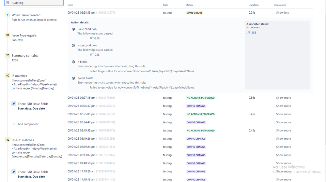Image resolution: width=326 pixels, height=182 pixels.
Task: Click info icon beside If/else block
Action: (x=73, y=78)
